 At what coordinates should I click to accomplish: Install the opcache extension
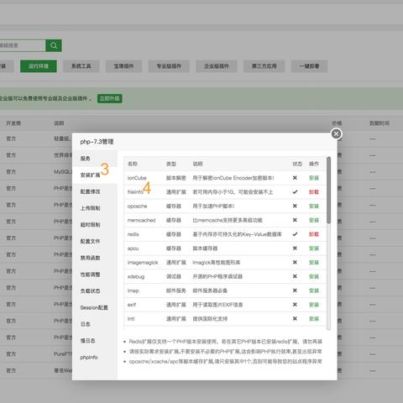point(314,206)
